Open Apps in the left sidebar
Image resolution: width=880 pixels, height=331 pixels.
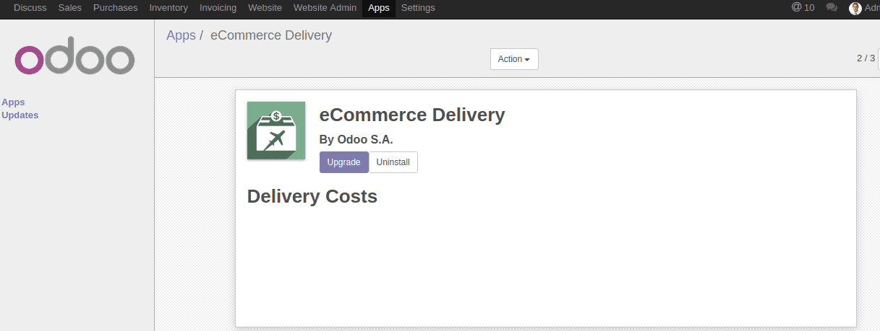tap(13, 102)
